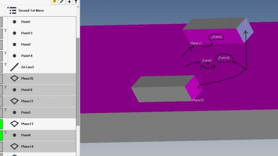Toggle the T marker beside Point3
This screenshot has height=156, width=278.
(x=5, y=110)
